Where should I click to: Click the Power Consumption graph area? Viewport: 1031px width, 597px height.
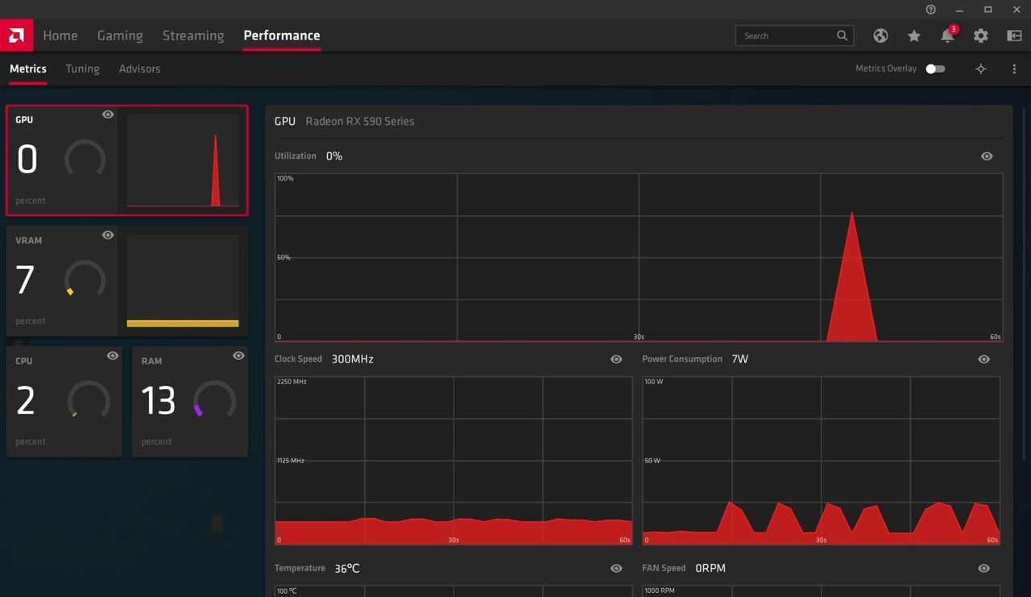coord(821,460)
